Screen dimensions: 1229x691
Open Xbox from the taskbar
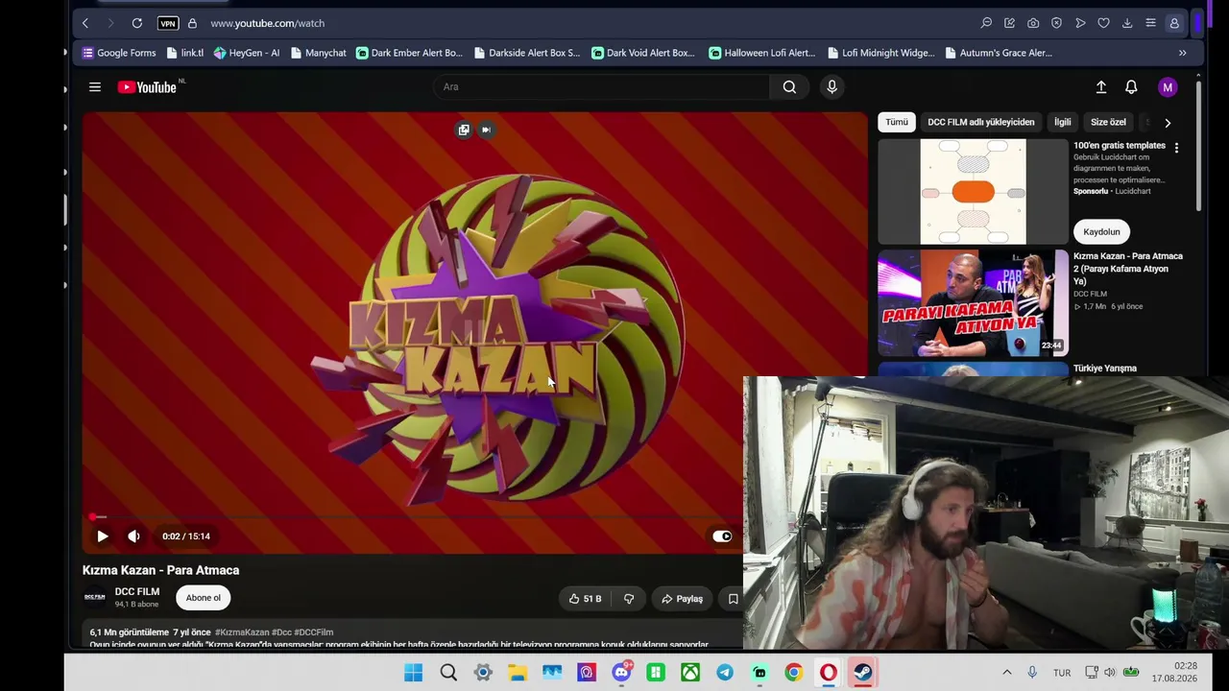pyautogui.click(x=690, y=673)
